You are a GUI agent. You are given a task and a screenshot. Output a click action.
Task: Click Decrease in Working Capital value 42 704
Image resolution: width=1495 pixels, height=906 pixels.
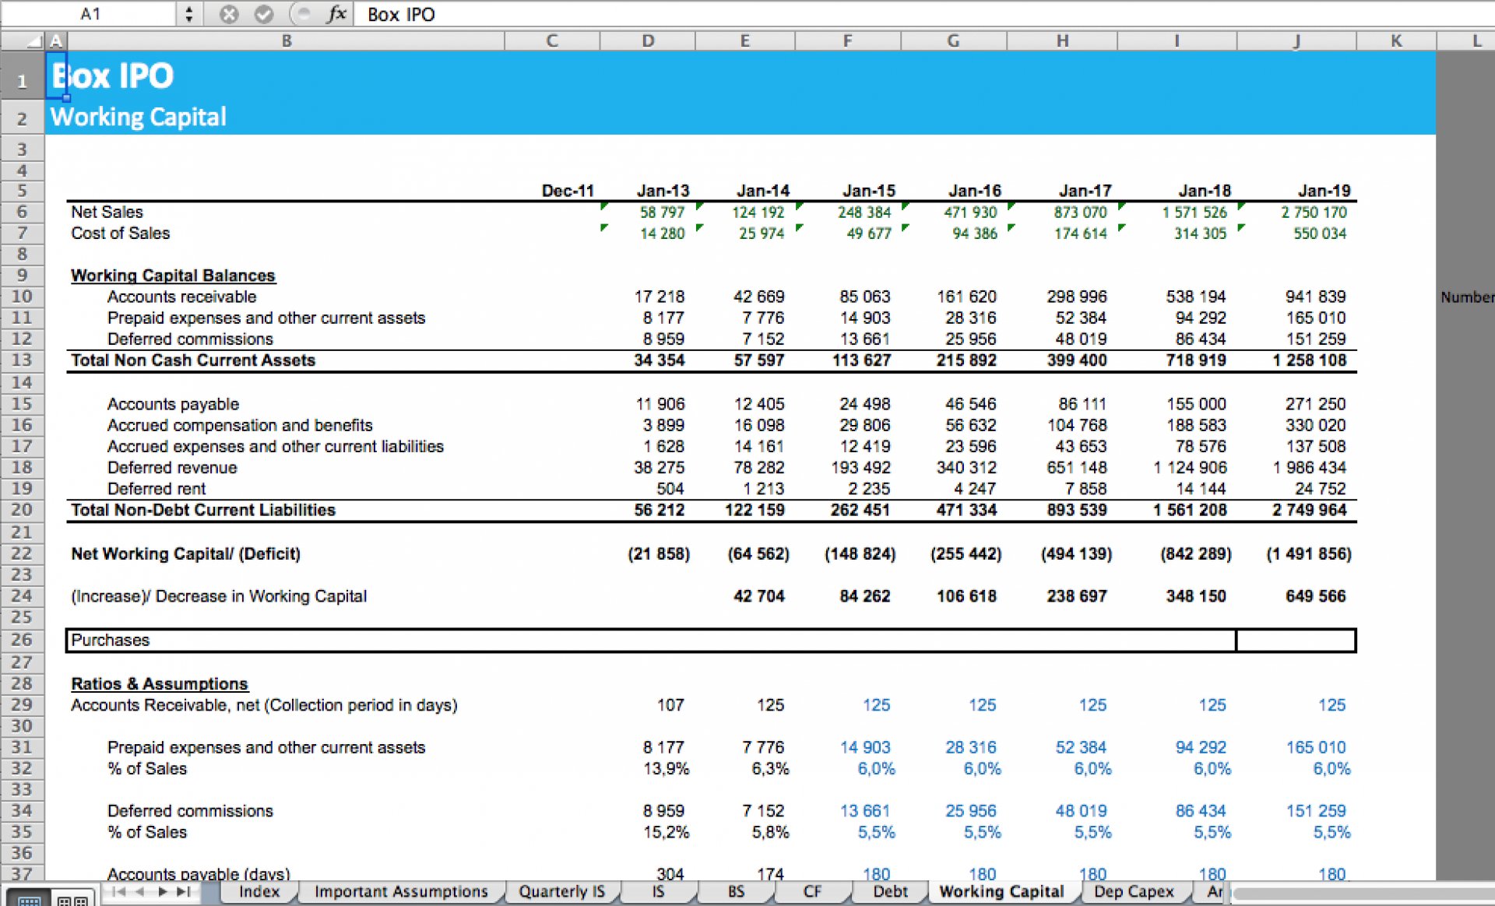tap(759, 596)
